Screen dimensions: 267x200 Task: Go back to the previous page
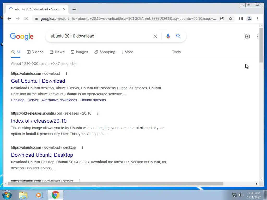(x=9, y=18)
